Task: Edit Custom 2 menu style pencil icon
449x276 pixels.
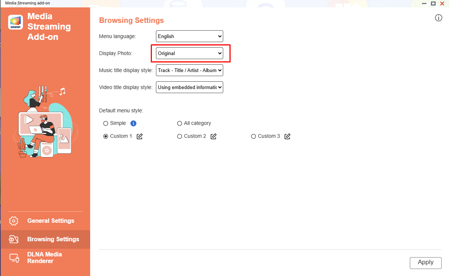Action: tap(214, 136)
